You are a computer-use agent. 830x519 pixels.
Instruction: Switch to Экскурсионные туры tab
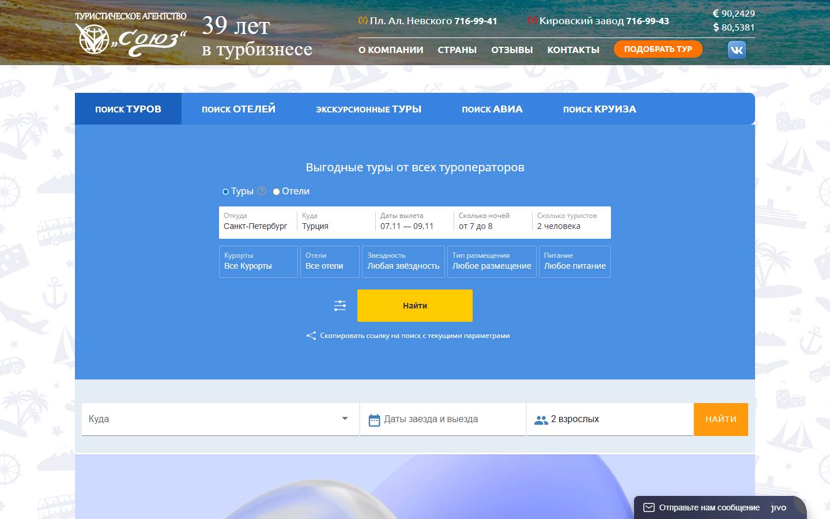pyautogui.click(x=368, y=109)
